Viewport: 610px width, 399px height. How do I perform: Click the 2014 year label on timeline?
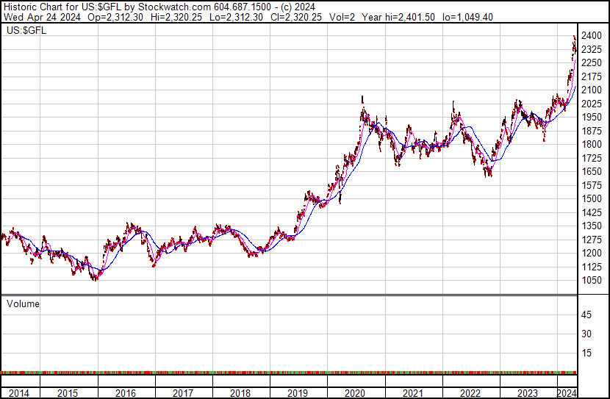pos(19,393)
